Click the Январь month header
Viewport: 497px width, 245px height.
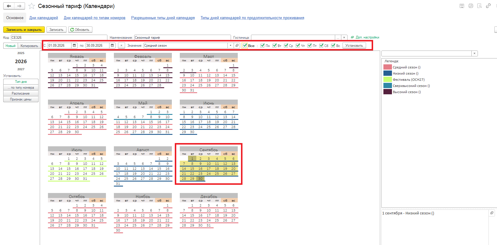click(77, 56)
